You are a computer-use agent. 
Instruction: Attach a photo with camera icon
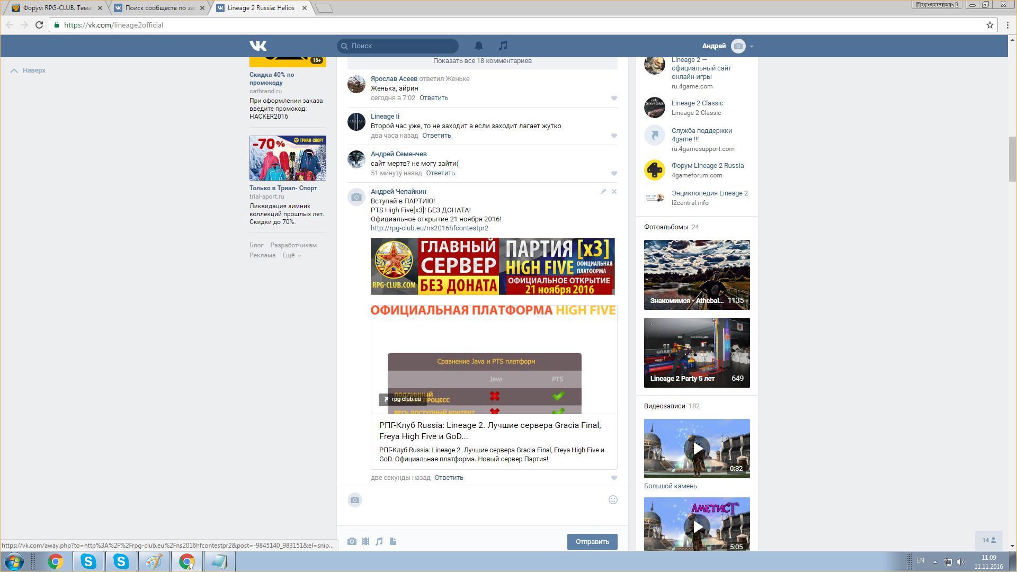[352, 541]
